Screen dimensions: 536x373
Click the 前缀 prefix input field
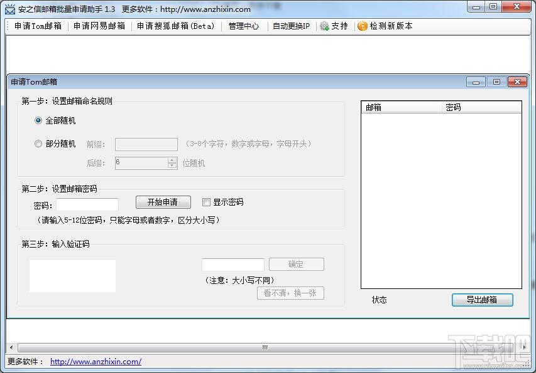[146, 144]
